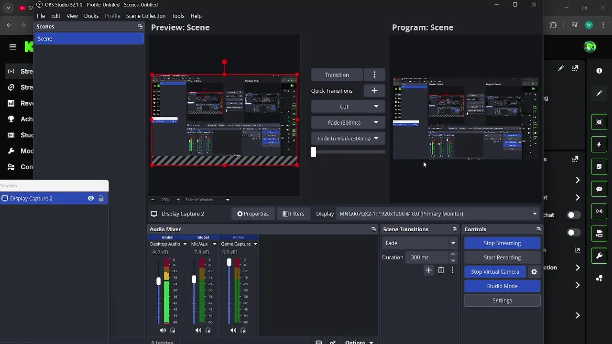Open three-dot menu beside Transition button
Image resolution: width=612 pixels, height=344 pixels.
(374, 75)
